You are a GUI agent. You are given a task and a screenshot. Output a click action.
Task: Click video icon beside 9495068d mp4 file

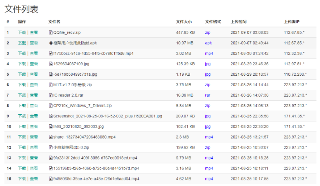point(51,179)
